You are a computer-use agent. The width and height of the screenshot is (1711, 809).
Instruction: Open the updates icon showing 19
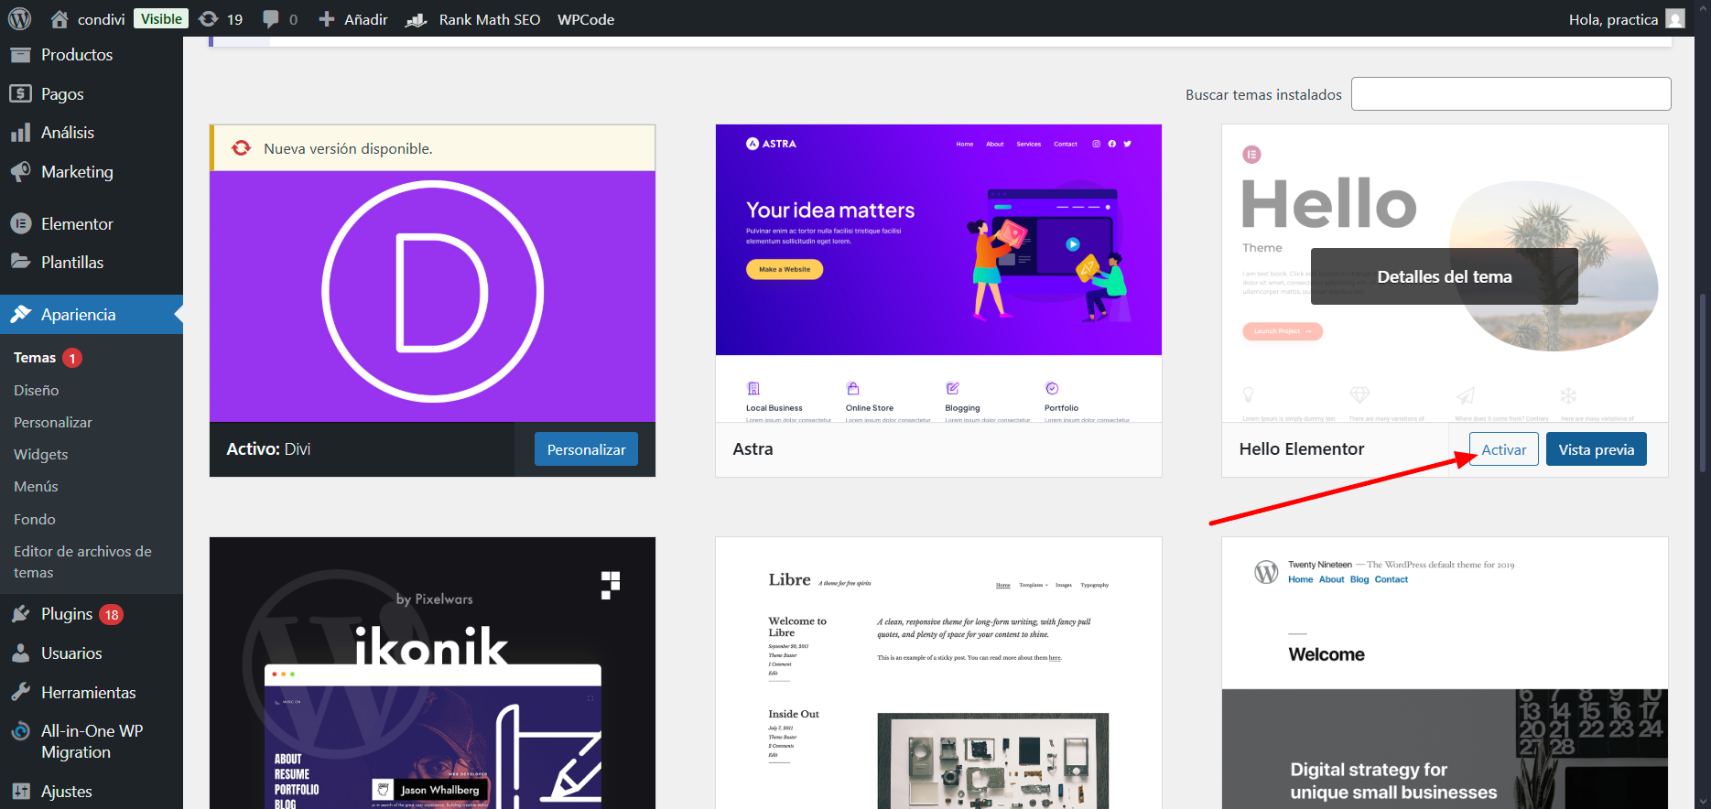(210, 19)
